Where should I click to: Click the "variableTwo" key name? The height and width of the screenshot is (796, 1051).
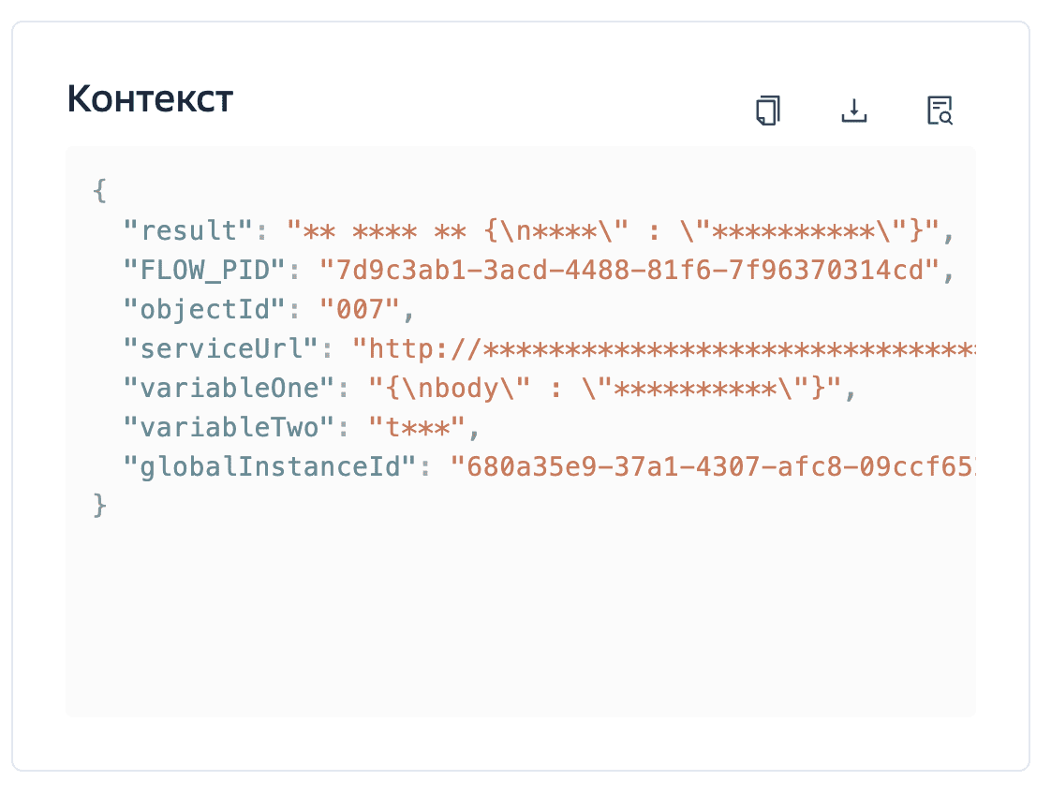[x=229, y=427]
